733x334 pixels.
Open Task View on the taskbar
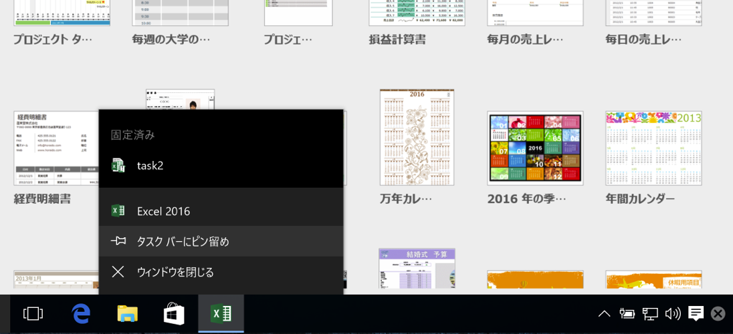point(33,314)
